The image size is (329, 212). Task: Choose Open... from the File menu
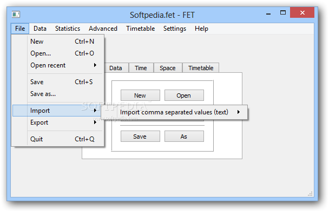point(58,53)
